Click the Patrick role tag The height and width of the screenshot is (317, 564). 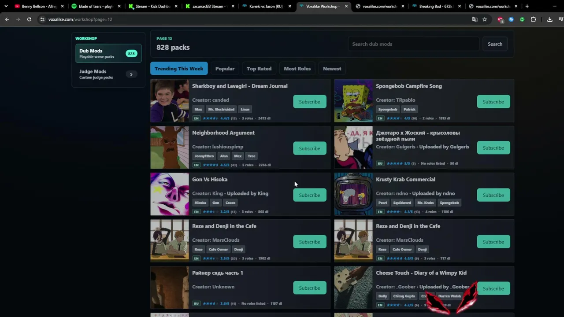point(409,109)
